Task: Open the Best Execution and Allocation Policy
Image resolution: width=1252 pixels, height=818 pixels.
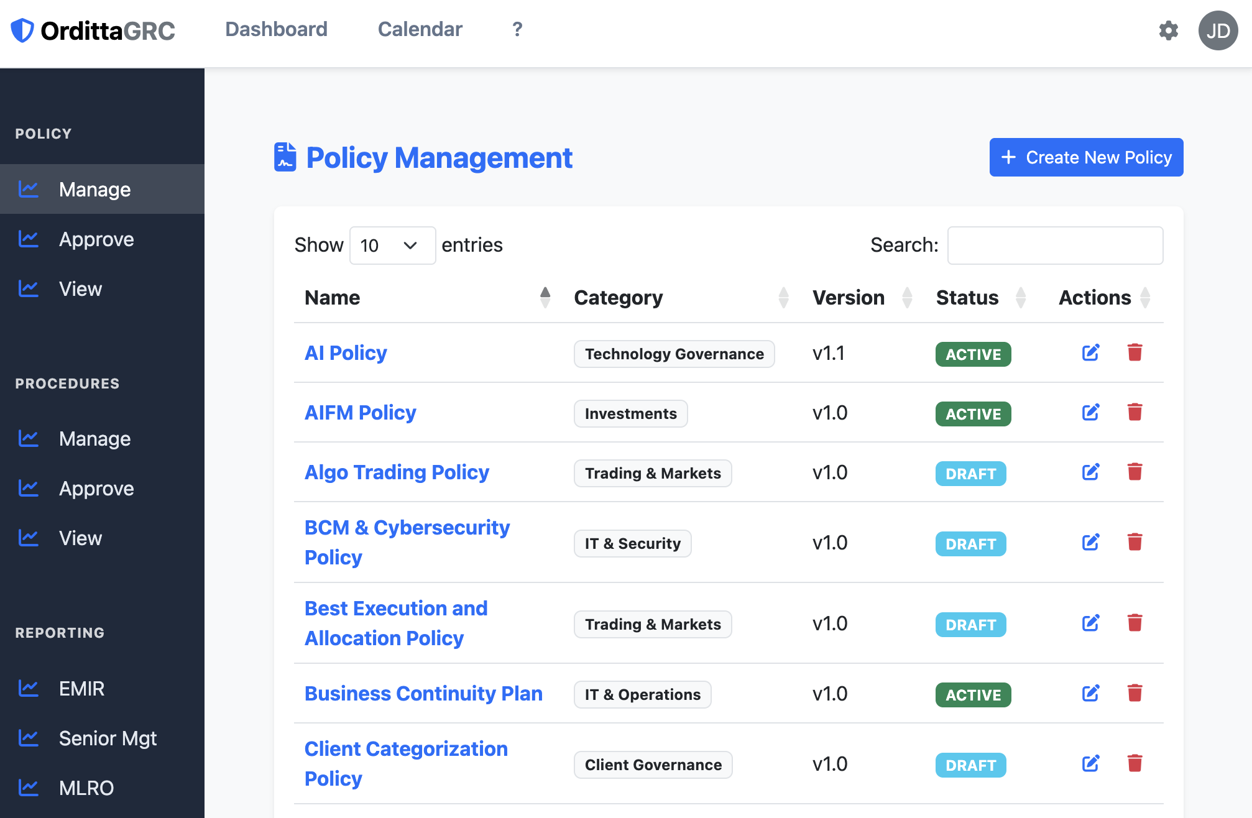Action: tap(396, 623)
